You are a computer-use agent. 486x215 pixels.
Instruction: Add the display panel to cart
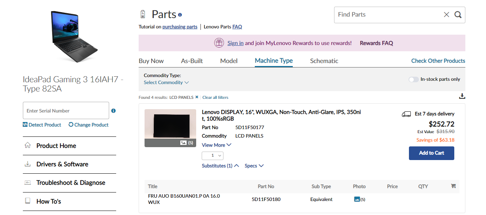[431, 153]
